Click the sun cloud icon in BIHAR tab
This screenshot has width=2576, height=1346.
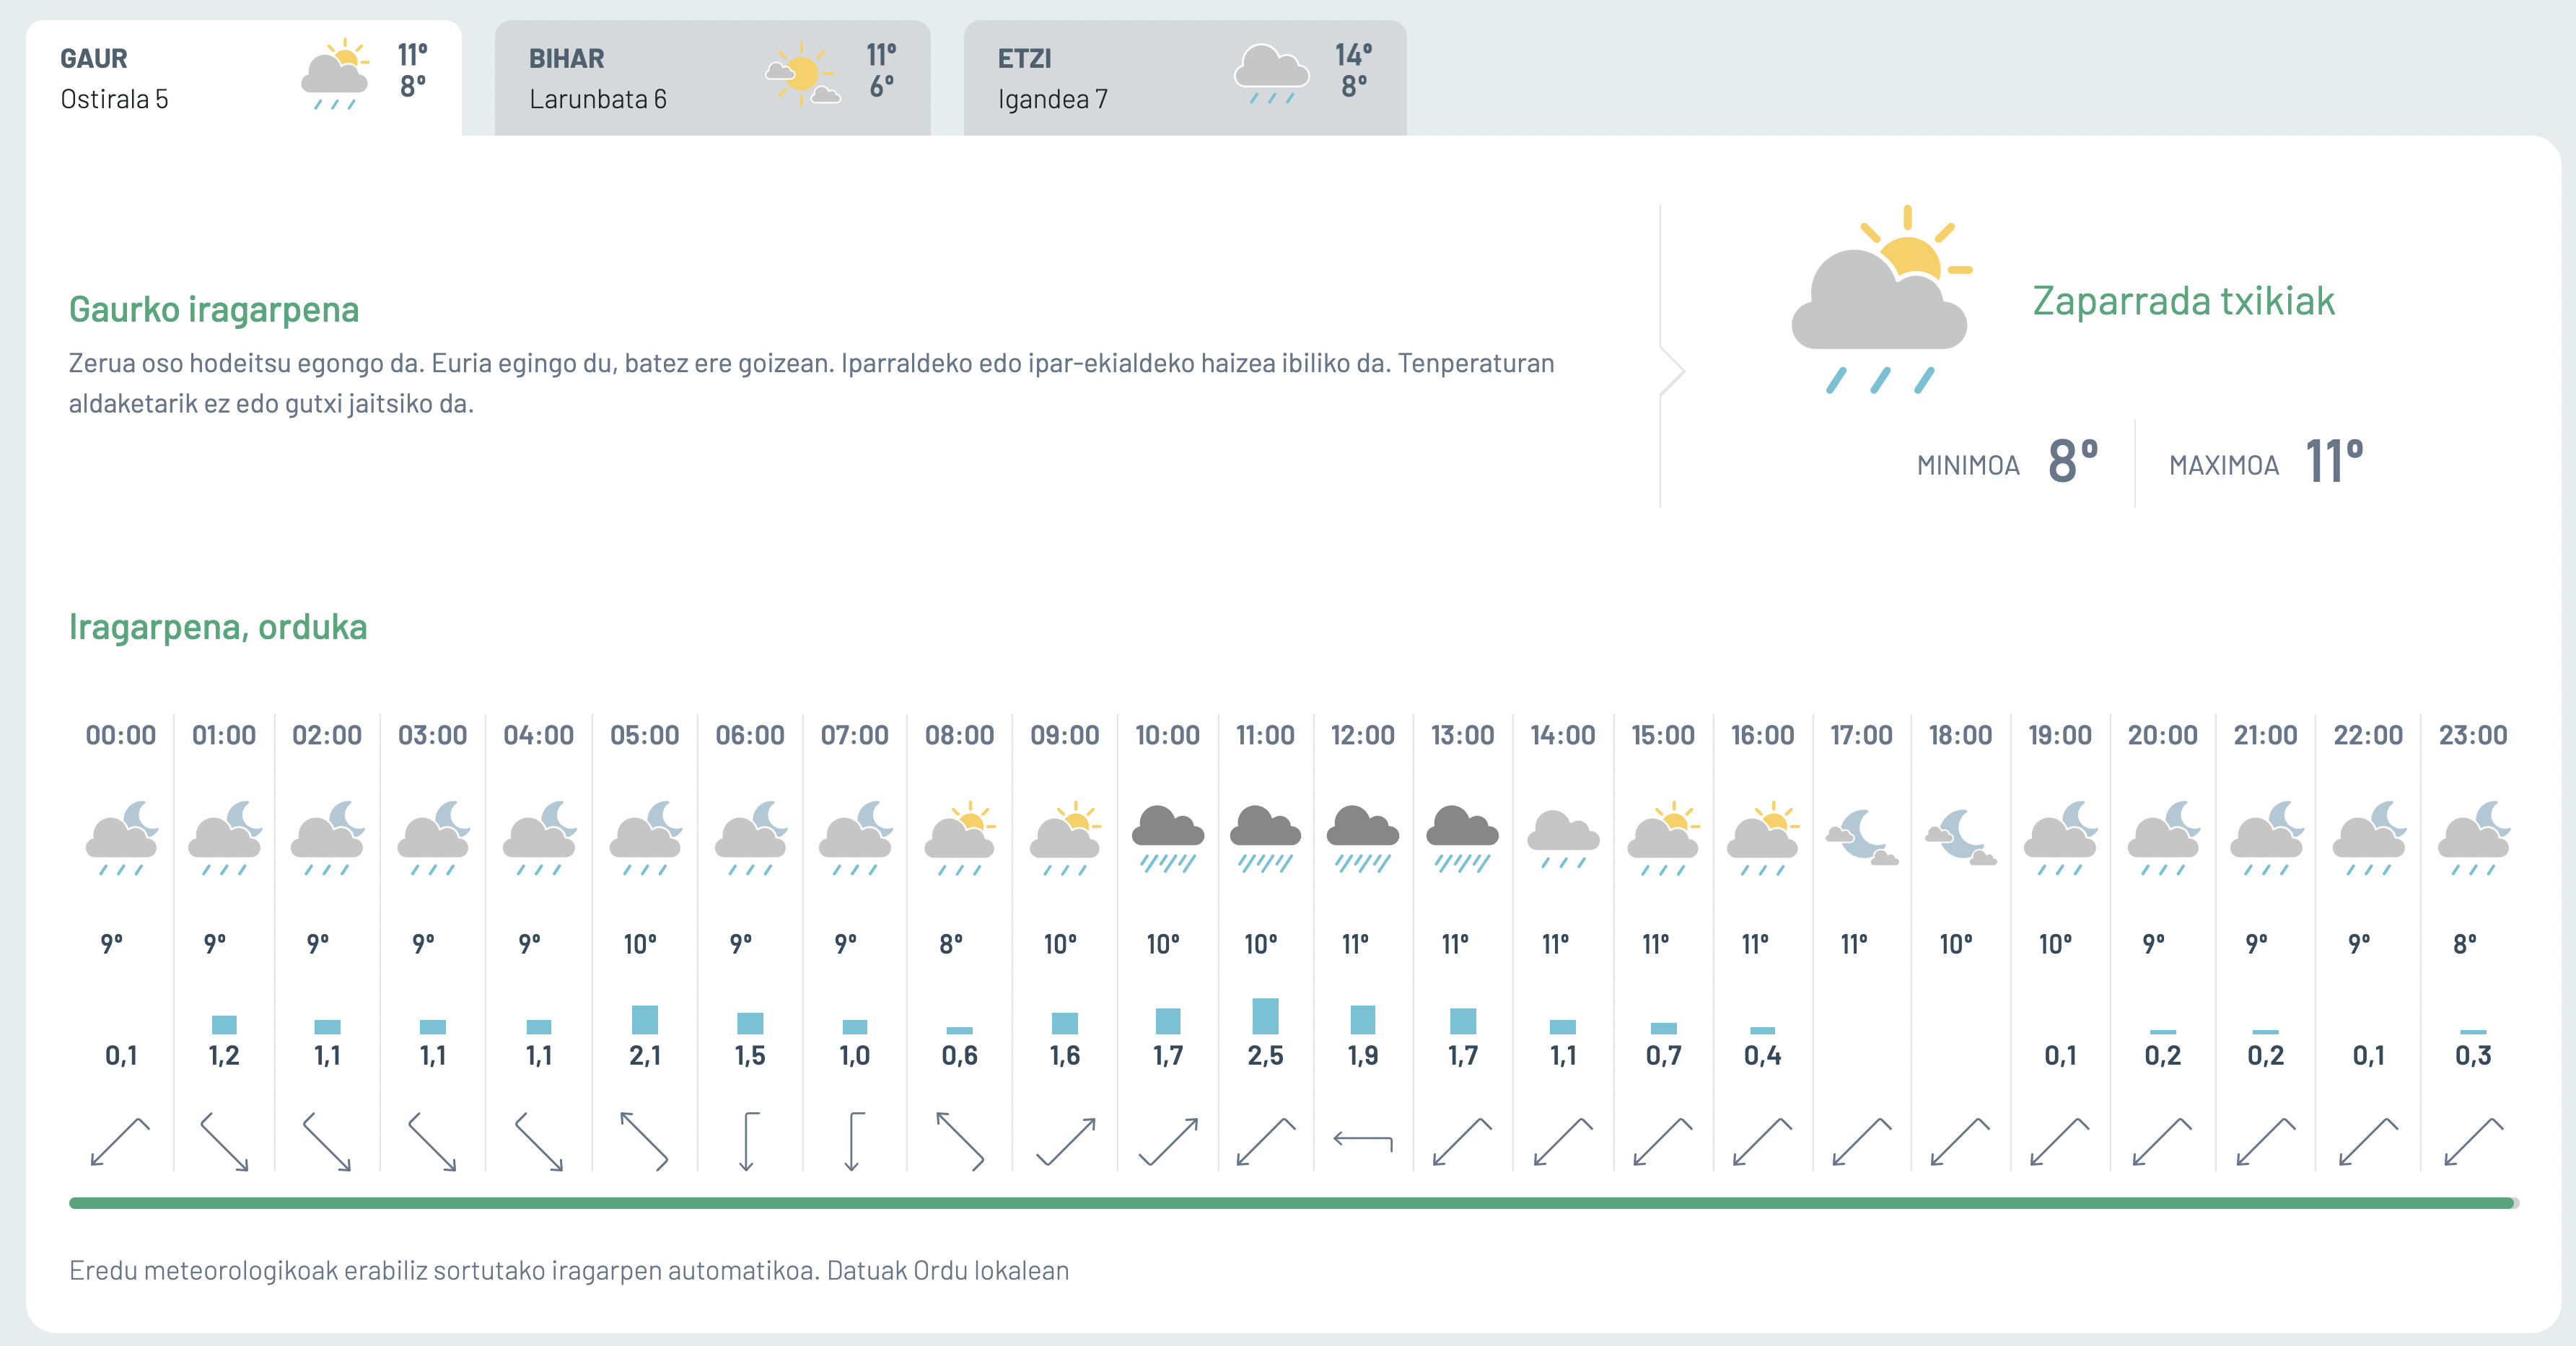point(802,74)
